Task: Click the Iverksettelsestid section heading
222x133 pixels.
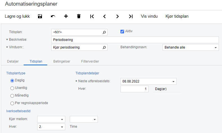Action: click(18, 111)
